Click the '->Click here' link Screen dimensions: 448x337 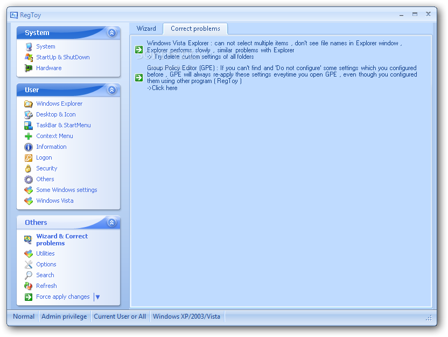[162, 88]
